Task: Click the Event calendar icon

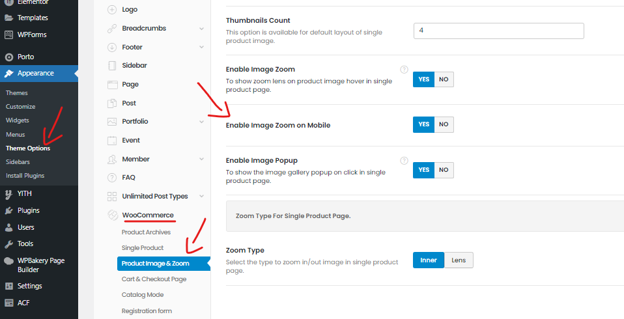Action: pyautogui.click(x=112, y=140)
